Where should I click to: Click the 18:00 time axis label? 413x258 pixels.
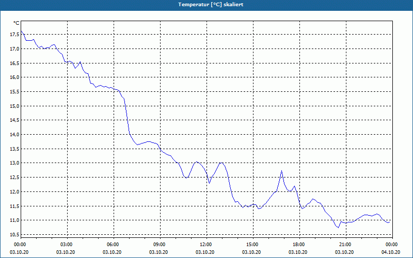coord(300,245)
